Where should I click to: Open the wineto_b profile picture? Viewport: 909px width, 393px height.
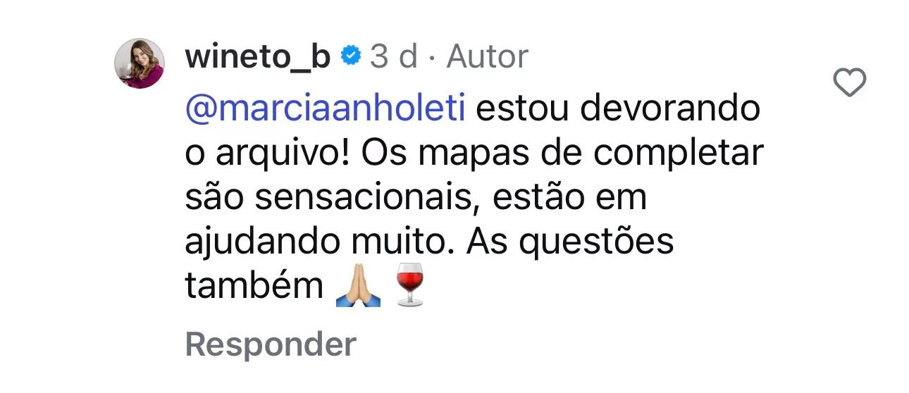coord(139,63)
